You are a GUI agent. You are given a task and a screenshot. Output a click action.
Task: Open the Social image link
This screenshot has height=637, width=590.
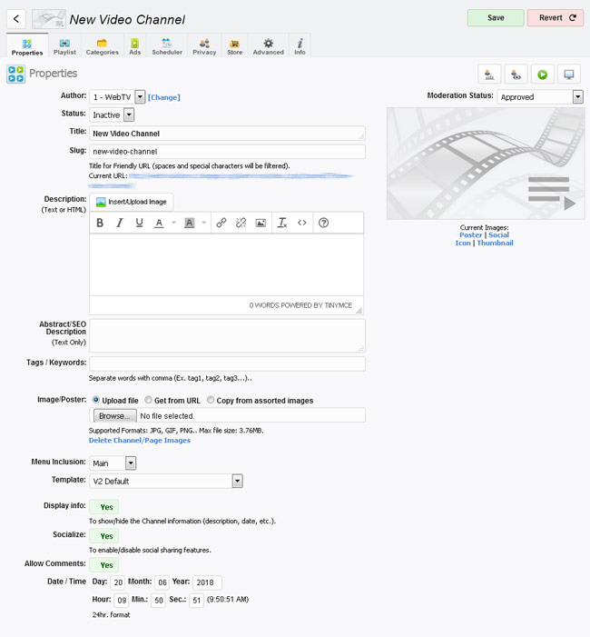(x=498, y=234)
